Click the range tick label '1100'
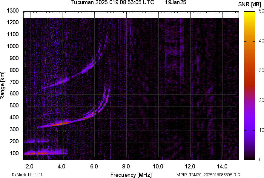 [13, 34]
